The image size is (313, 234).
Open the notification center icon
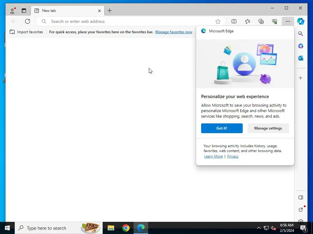tap(303, 228)
